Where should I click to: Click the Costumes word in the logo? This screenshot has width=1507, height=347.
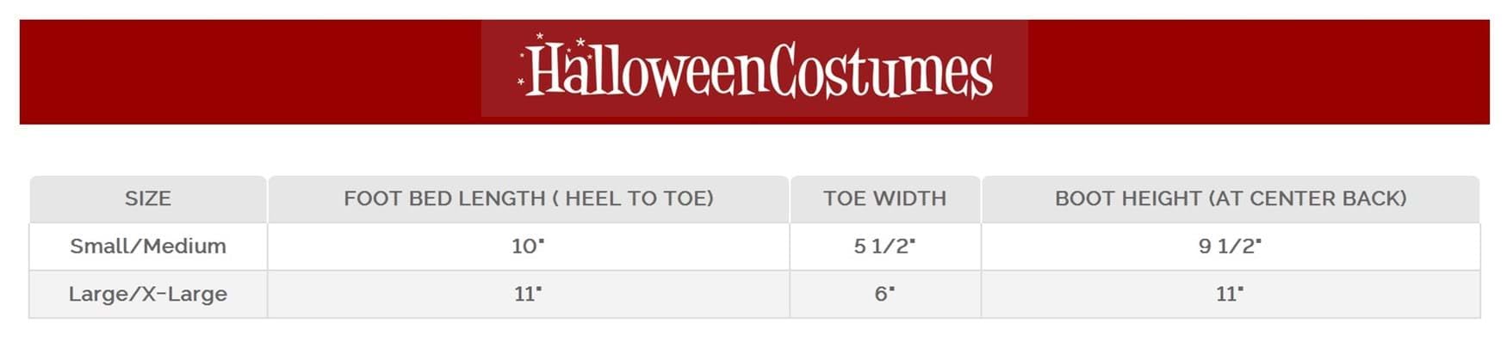(x=880, y=70)
